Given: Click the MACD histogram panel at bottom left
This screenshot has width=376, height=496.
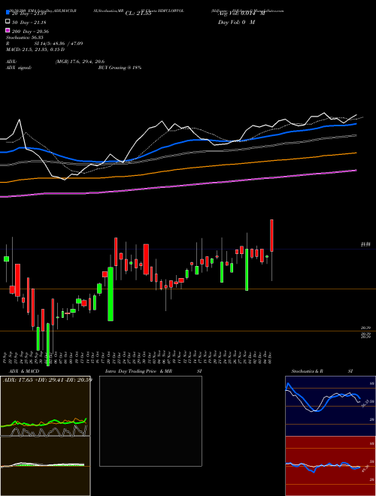Looking at the screenshot, I should [45, 466].
